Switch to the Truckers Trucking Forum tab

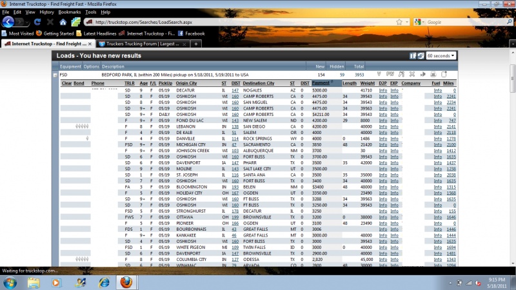pyautogui.click(x=142, y=43)
